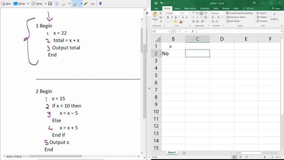Click the Format cells button
284x160 pixels.
click(262, 21)
